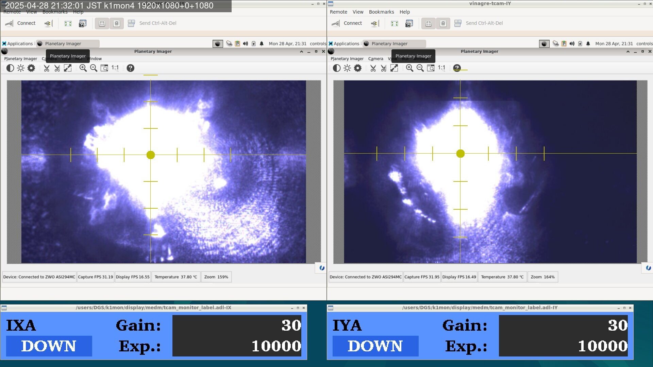Open Camera menu in right Planetary Imager

(375, 59)
